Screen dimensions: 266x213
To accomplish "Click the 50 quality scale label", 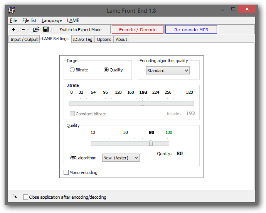I will point(126,132).
